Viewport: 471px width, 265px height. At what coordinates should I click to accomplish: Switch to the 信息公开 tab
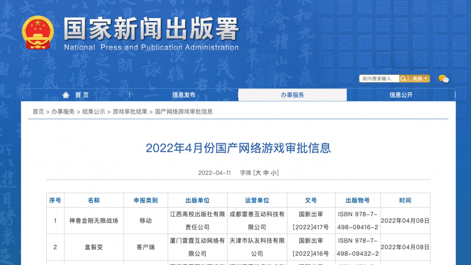coord(401,95)
